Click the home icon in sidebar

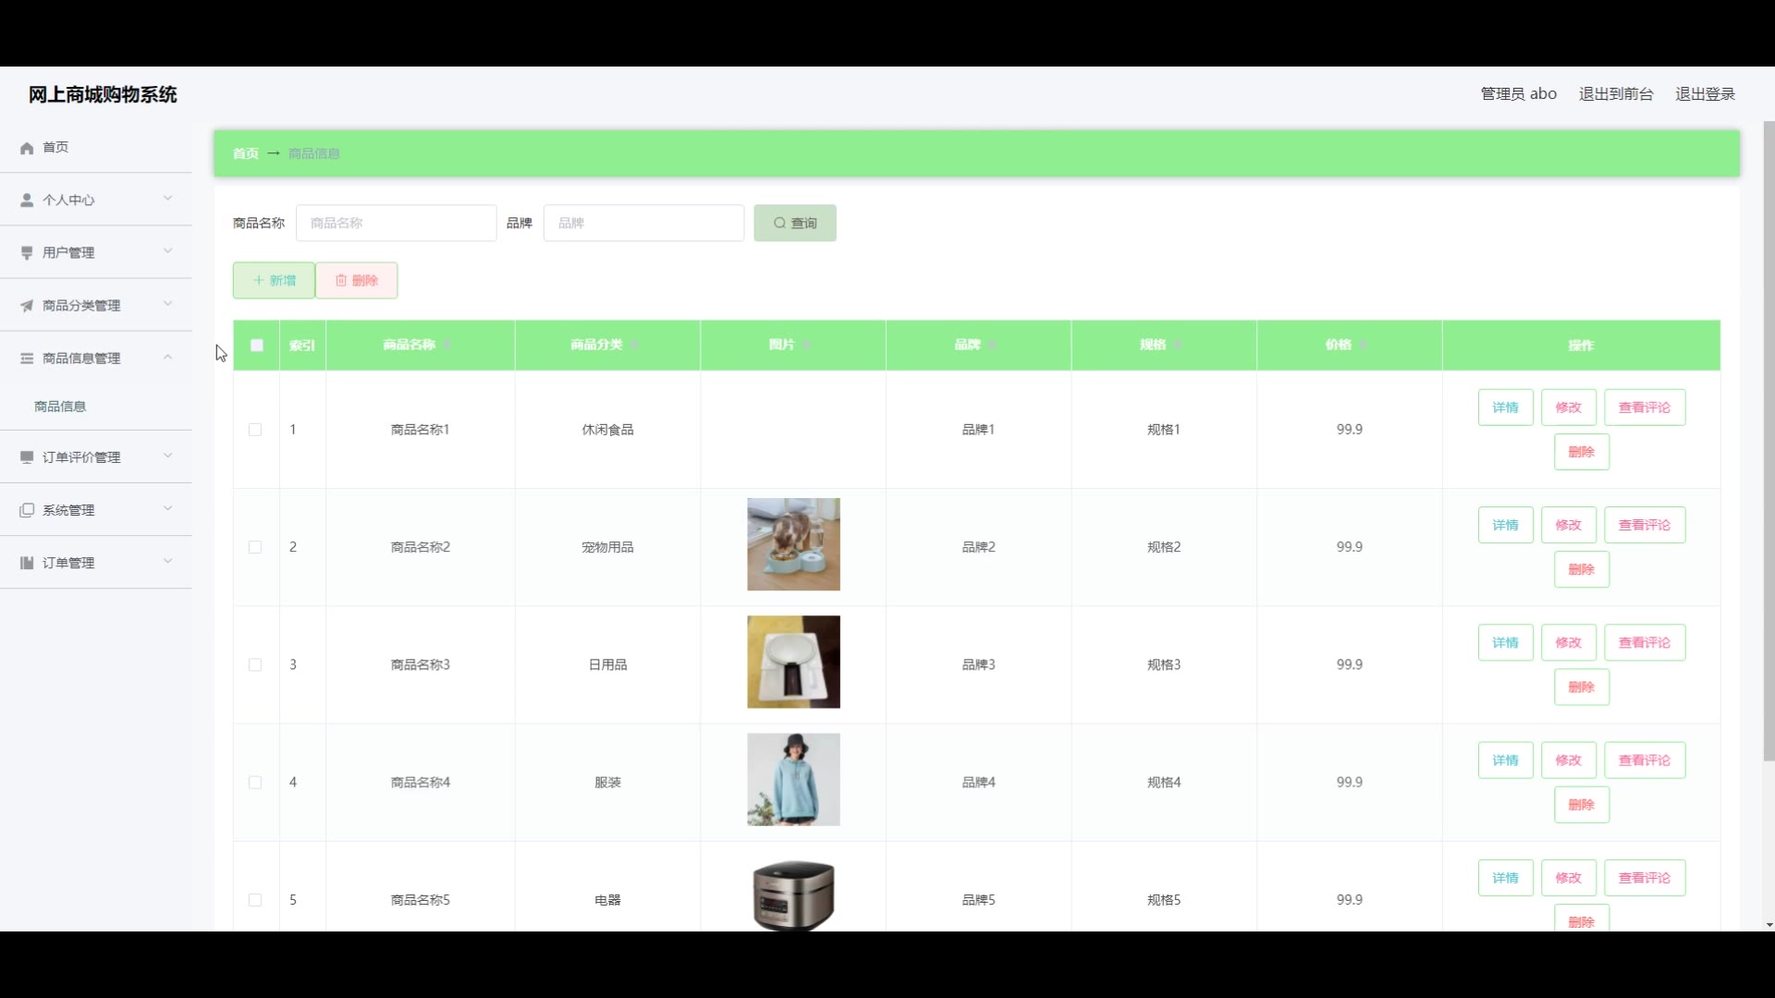point(27,148)
